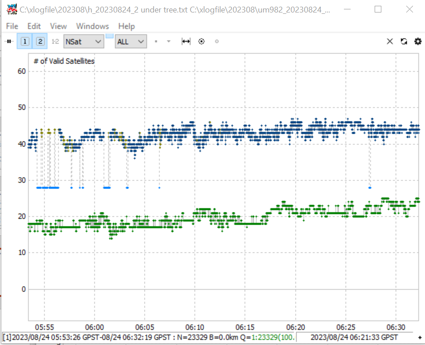This screenshot has height=345, width=425.
Task: Open the Edit menu
Action: [x=34, y=26]
